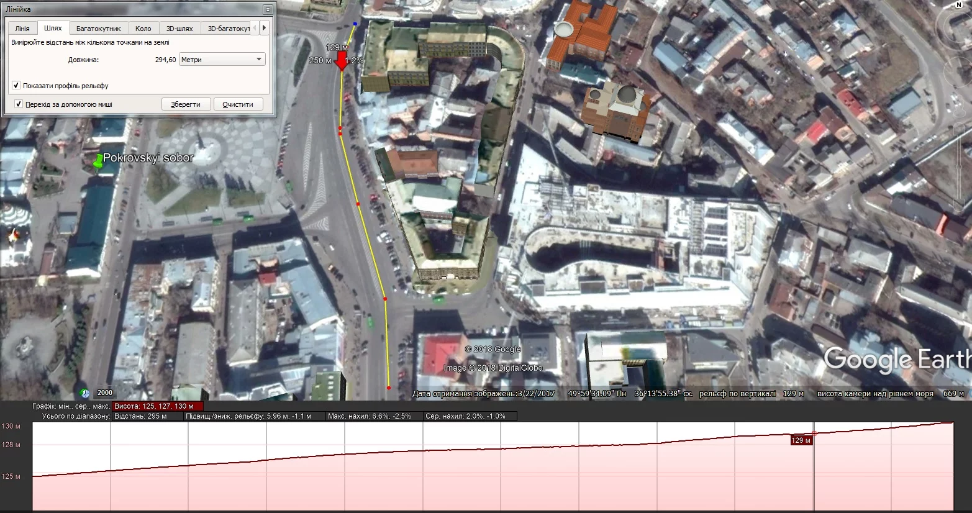This screenshot has width=972, height=513.
Task: Toggle the Перехід за допомогою миші checkbox
Action: point(19,104)
